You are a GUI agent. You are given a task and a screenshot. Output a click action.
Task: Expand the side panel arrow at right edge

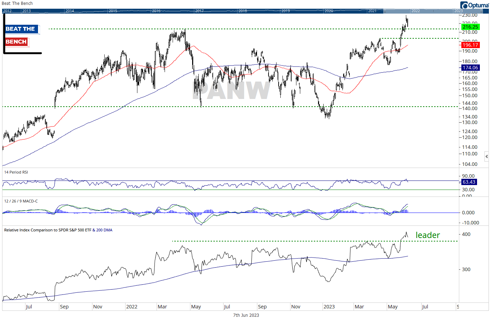point(487,156)
